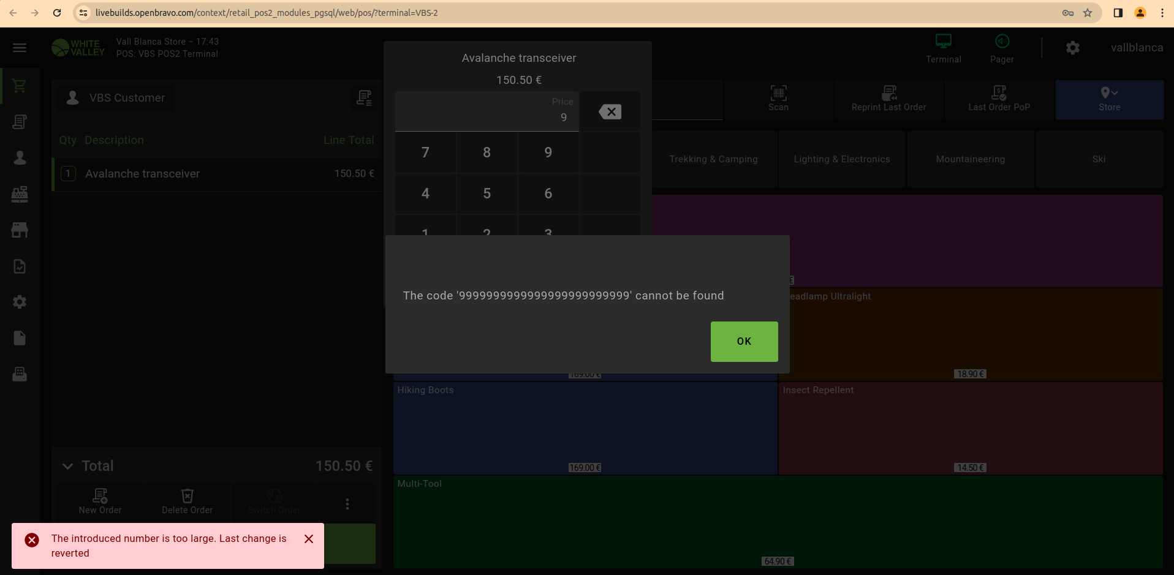This screenshot has height=575, width=1174.
Task: Click the quantity 1 box on order line
Action: click(x=68, y=174)
